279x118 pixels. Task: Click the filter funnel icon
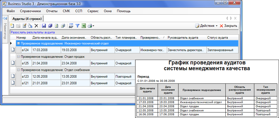coord(77,26)
